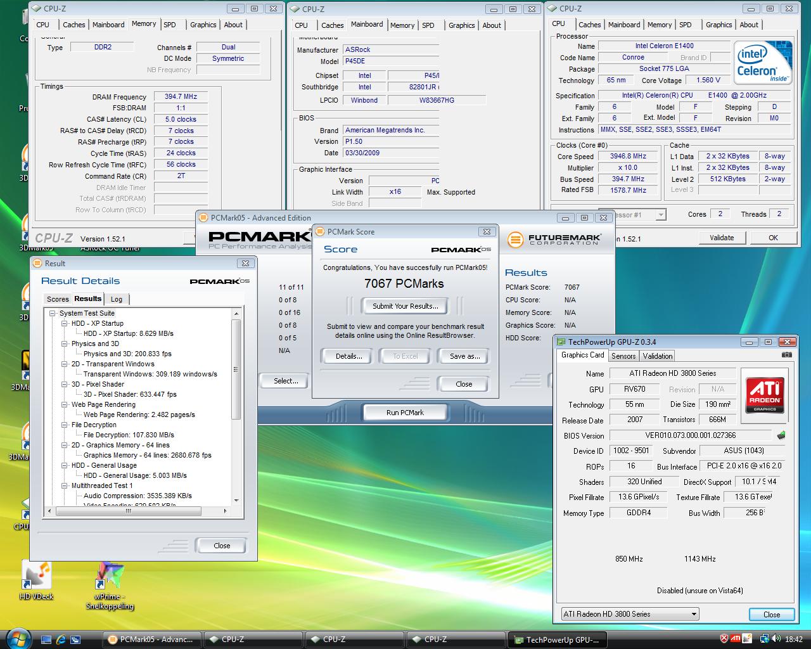This screenshot has height=649, width=811.
Task: Click the GPU-Z BIOS Version field
Action: pyautogui.click(x=691, y=435)
